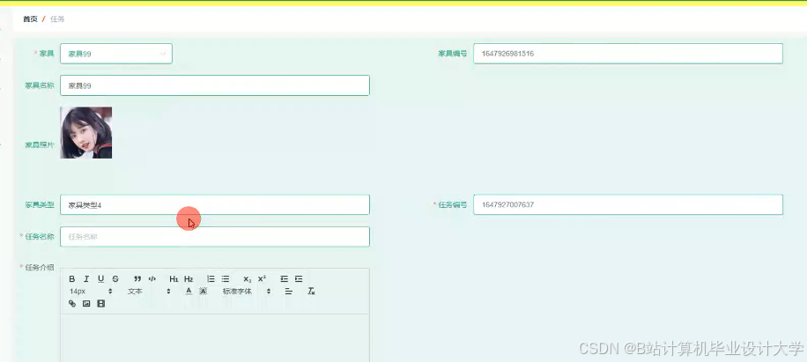The width and height of the screenshot is (807, 362).
Task: Apply Heading 2 style
Action: click(x=189, y=278)
